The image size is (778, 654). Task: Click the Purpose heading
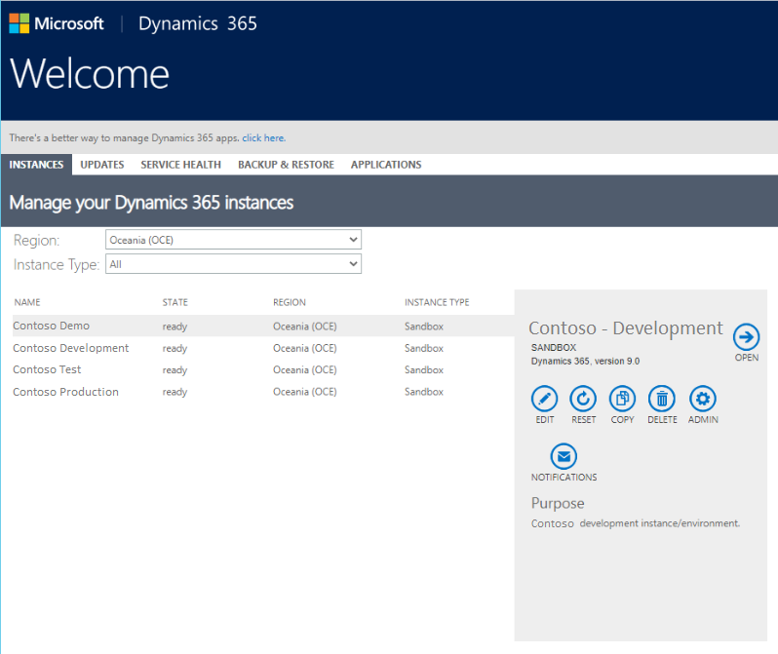click(x=558, y=503)
